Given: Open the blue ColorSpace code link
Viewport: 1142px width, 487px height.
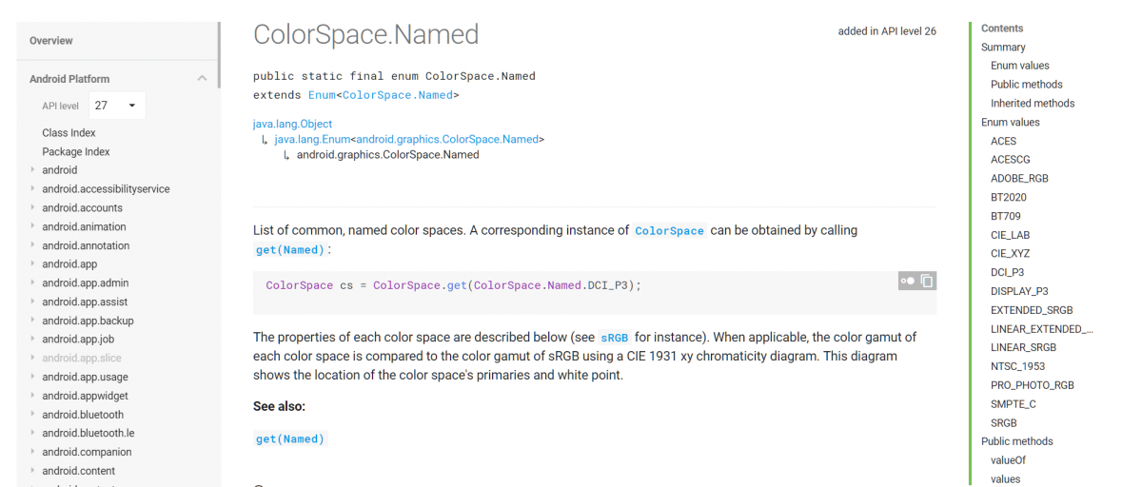Looking at the screenshot, I should (670, 231).
